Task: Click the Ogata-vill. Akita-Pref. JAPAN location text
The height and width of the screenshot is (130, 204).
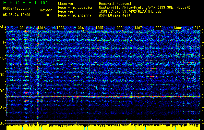Action: pyautogui.click(x=145, y=7)
